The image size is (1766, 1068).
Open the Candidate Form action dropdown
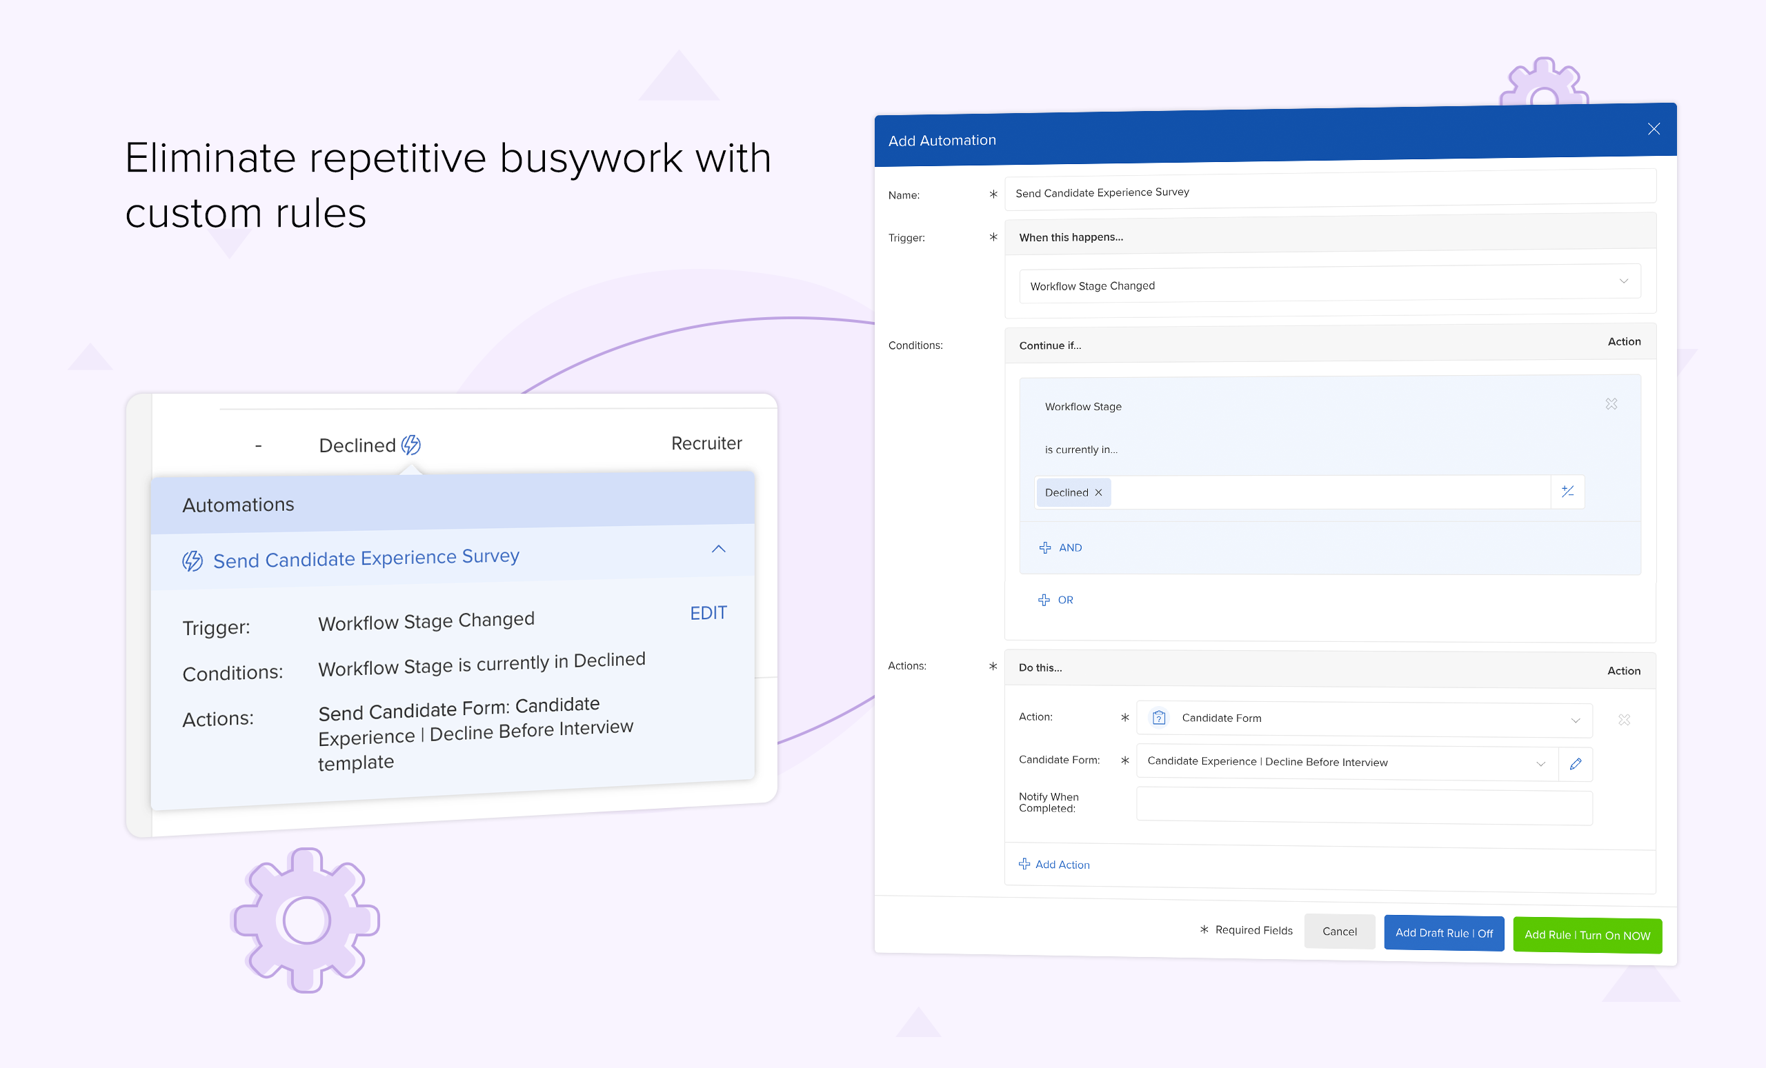[x=1575, y=719]
